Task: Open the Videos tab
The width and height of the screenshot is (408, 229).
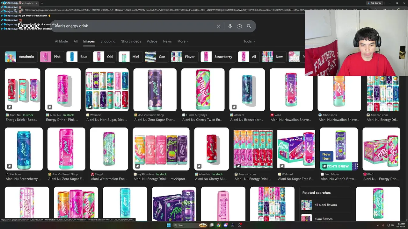Action: (x=152, y=41)
